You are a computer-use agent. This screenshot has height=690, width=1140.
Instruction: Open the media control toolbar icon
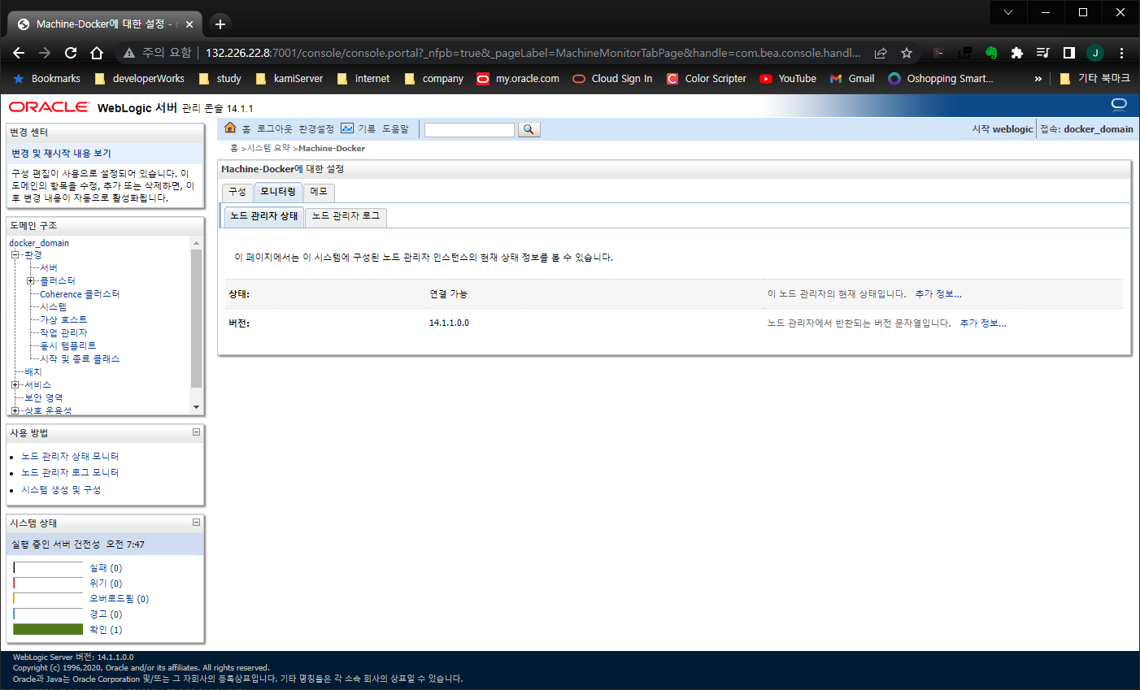tap(1043, 53)
